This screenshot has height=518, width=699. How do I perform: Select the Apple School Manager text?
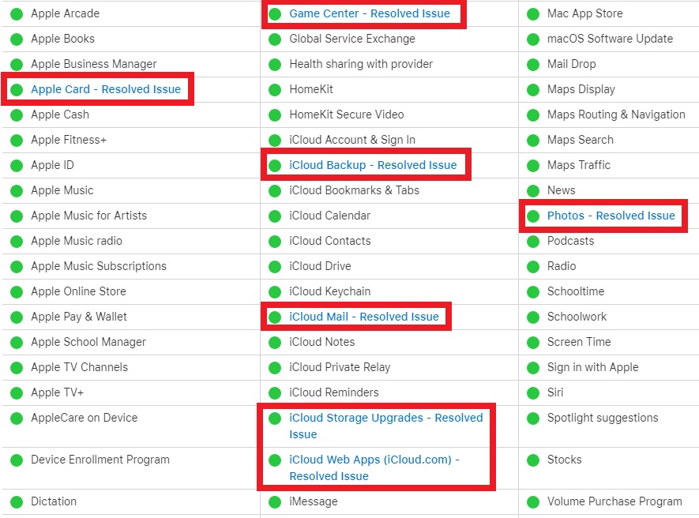pos(88,342)
